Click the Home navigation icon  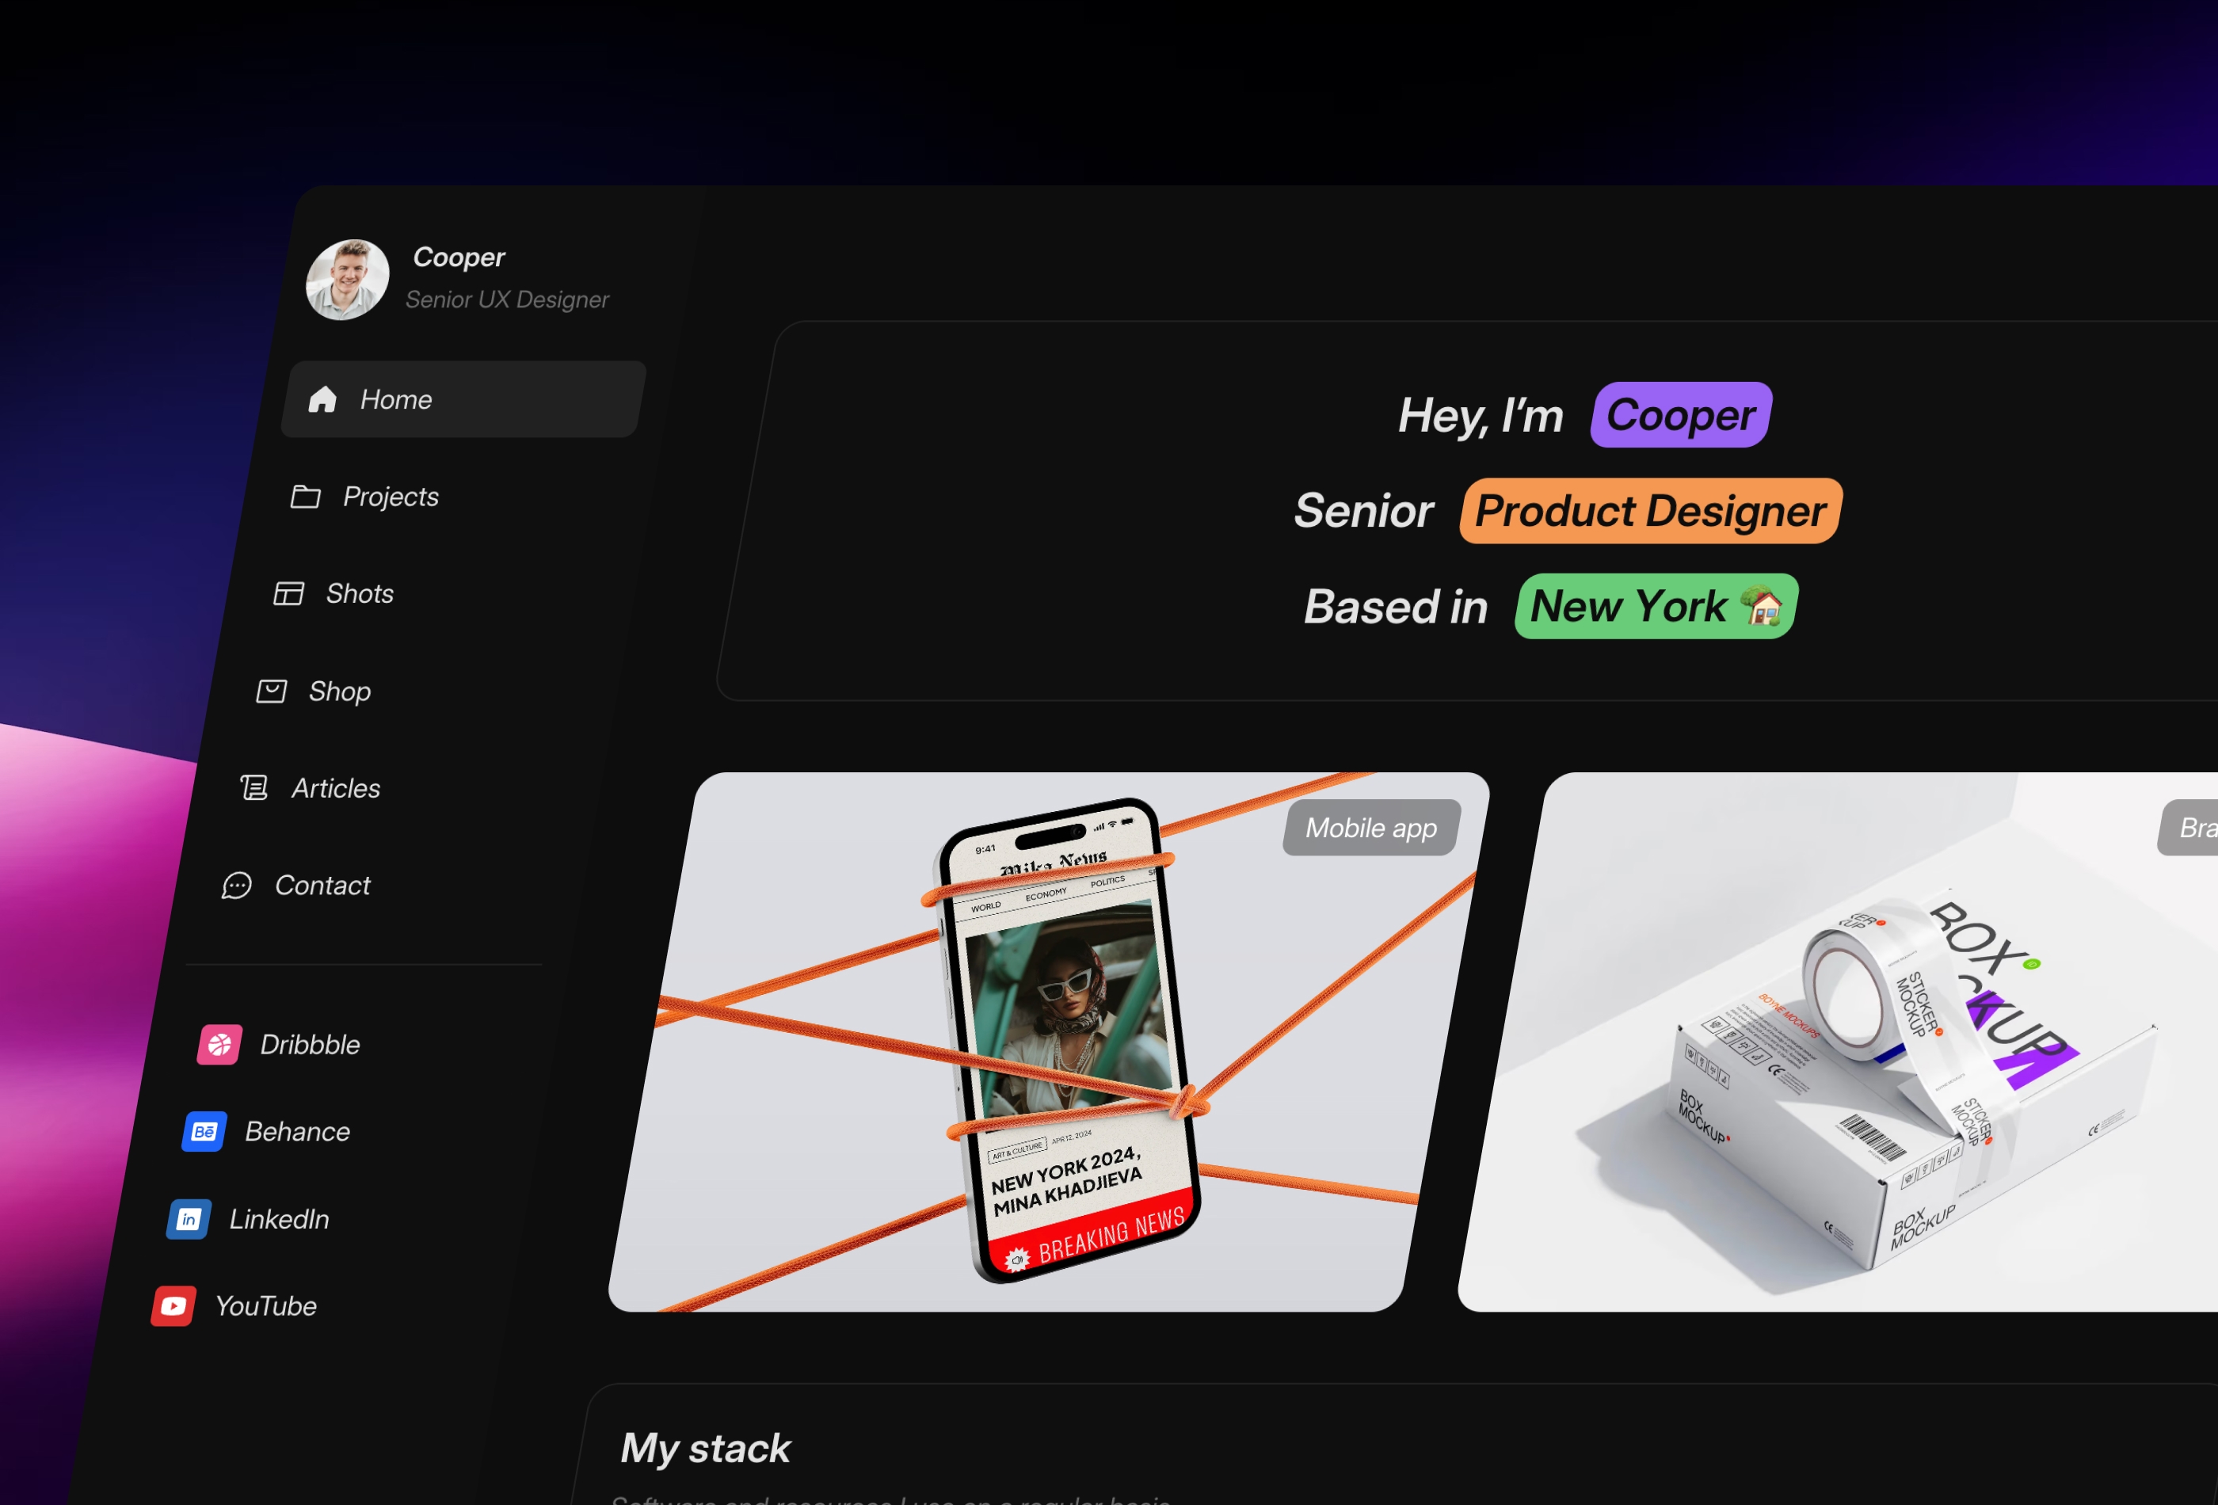(322, 398)
